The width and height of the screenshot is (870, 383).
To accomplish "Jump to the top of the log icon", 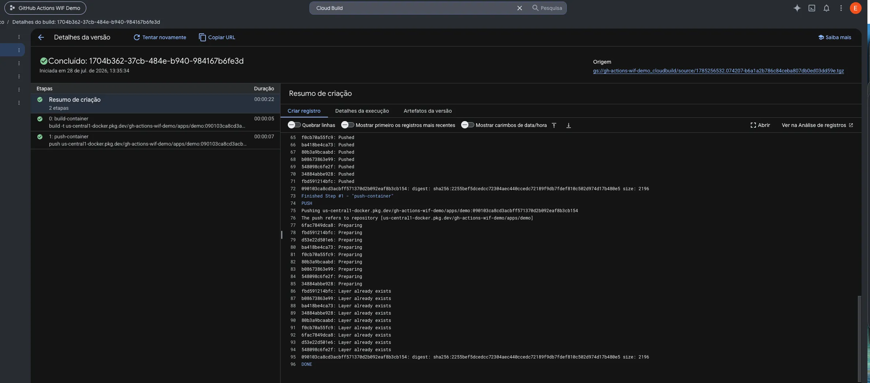I will coord(554,125).
